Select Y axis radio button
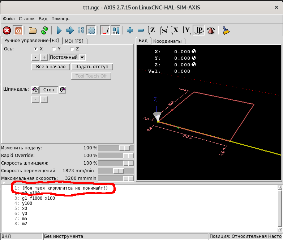This screenshot has height=240, width=283. pyautogui.click(x=54, y=49)
